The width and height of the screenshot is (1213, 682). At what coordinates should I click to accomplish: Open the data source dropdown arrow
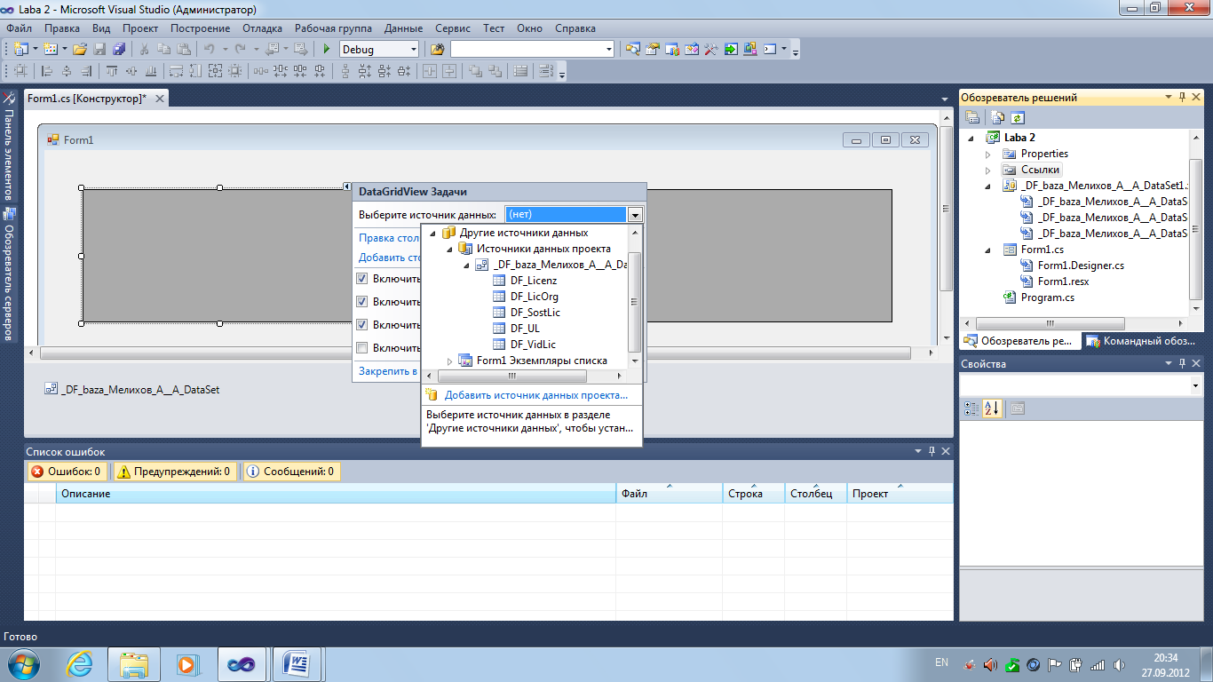click(x=634, y=214)
